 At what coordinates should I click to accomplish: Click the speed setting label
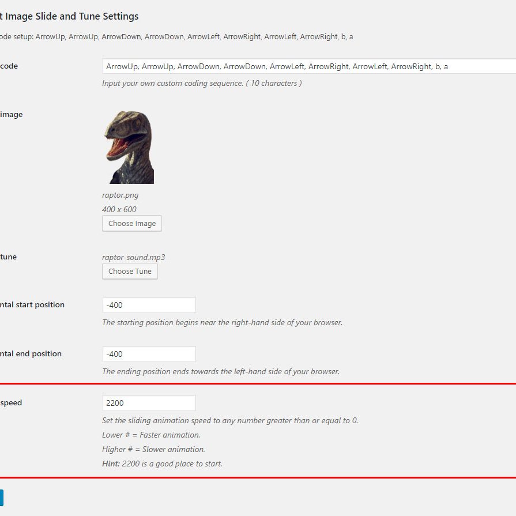(x=11, y=402)
